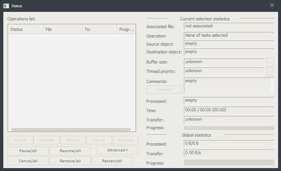This screenshot has width=281, height=171.
Task: Click the disabled Resume button
Action: [46, 140]
